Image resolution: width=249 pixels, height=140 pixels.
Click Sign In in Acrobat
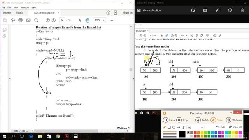[x=127, y=13]
